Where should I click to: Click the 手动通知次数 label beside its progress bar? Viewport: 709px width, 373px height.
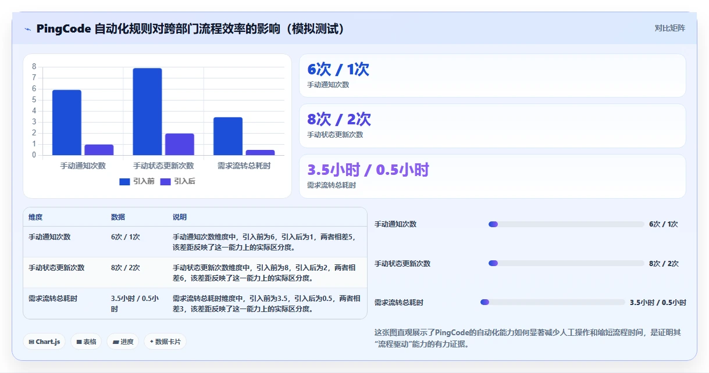coord(396,224)
